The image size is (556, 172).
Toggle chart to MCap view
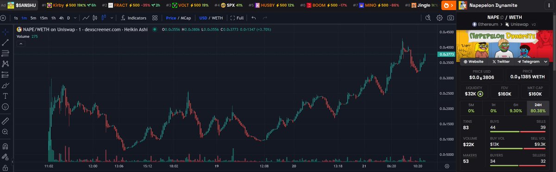185,18
